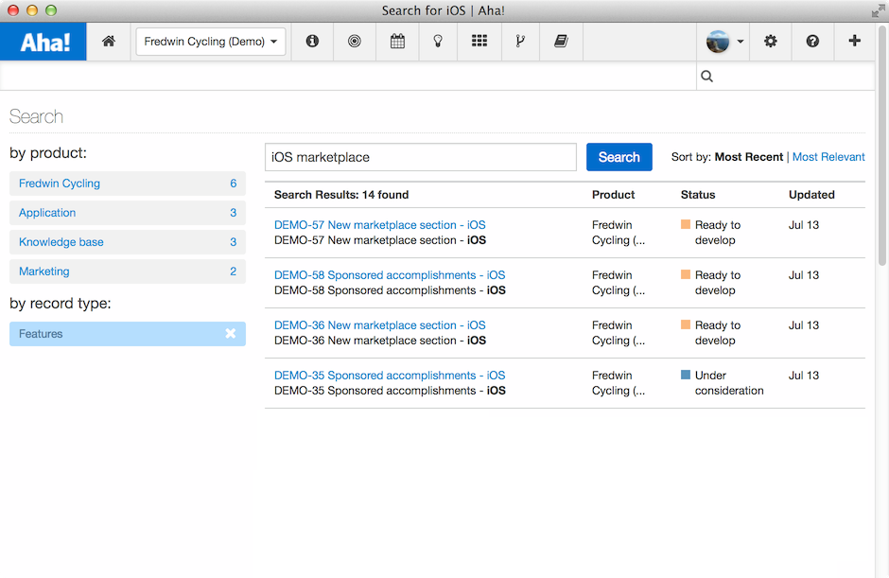Filter results by Marketing product
889x578 pixels.
coord(44,271)
